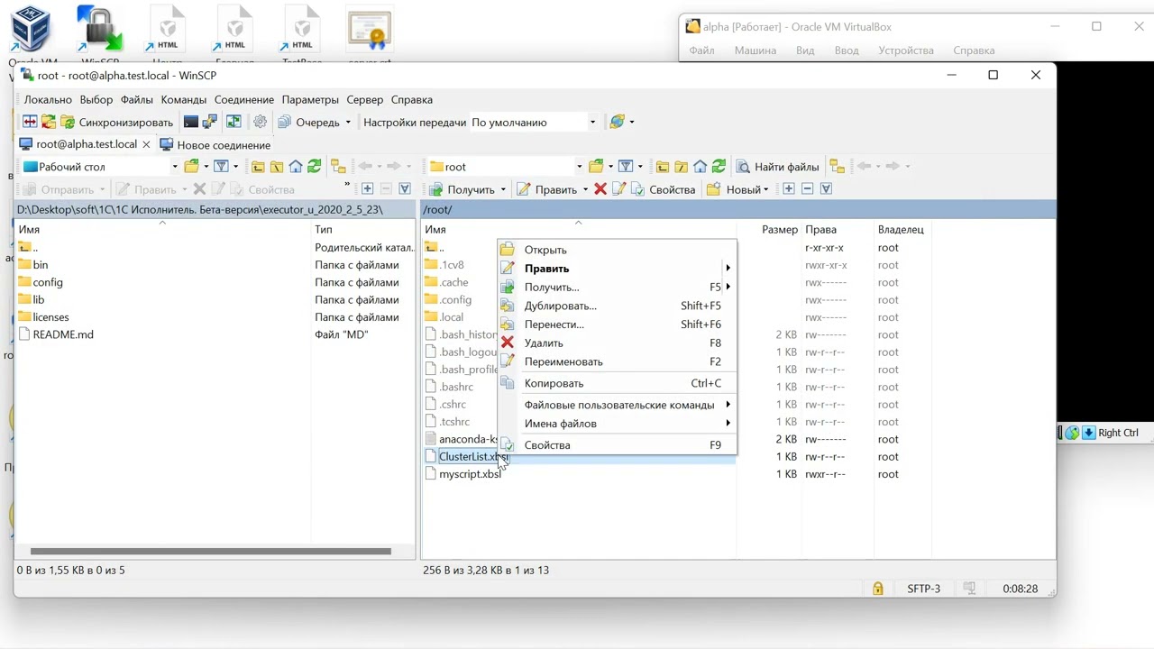1154x649 pixels.
Task: Open the Соединение menu
Action: pos(244,99)
